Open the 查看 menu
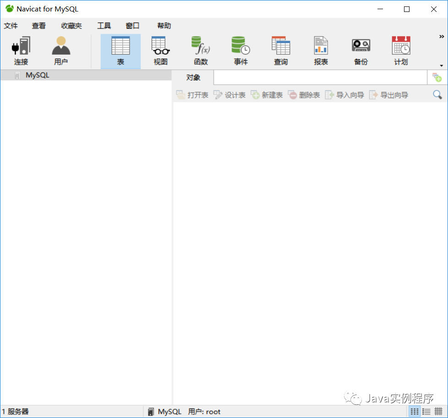This screenshot has height=418, width=448. click(x=39, y=26)
